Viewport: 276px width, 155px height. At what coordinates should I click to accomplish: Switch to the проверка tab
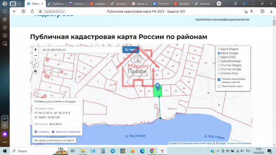tap(182, 3)
